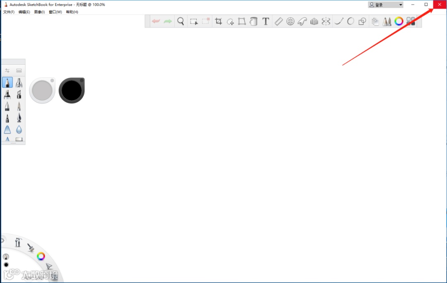Open the 编辑(E) menu
The image size is (447, 283).
pyautogui.click(x=24, y=12)
